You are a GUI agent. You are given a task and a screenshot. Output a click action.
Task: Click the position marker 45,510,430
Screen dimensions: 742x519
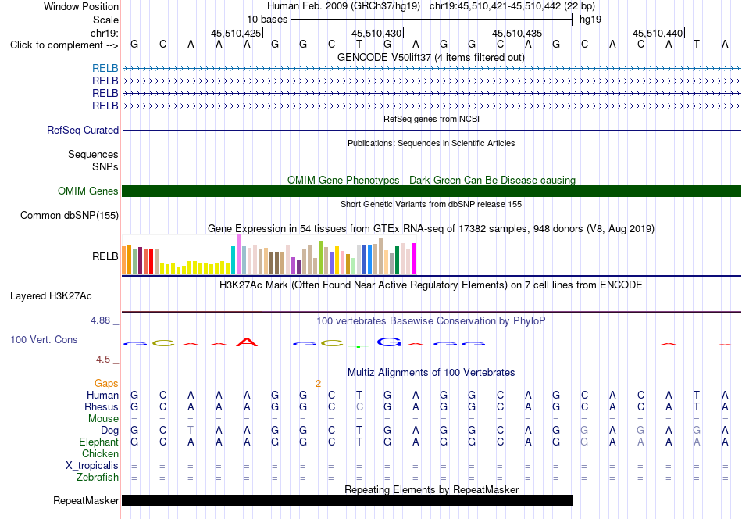376,33
